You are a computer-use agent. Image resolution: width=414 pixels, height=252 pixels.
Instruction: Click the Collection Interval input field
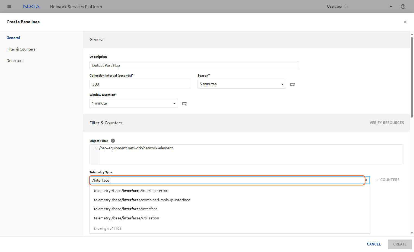(140, 84)
